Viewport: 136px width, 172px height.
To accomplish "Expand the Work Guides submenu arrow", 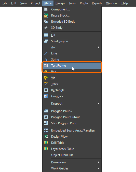I will (x=99, y=168).
